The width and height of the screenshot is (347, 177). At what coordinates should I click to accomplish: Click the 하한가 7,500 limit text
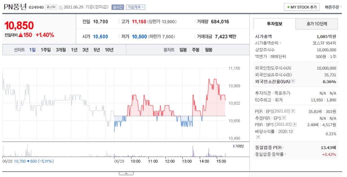pyautogui.click(x=161, y=37)
